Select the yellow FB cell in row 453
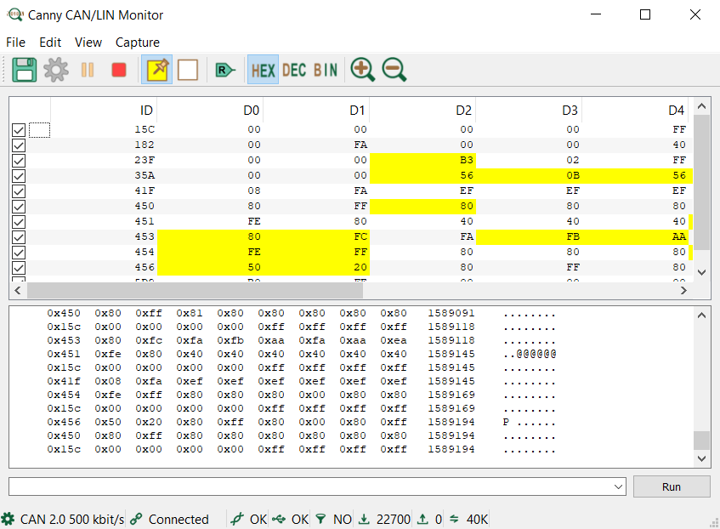Screen dimensions: 720x529 (529, 236)
